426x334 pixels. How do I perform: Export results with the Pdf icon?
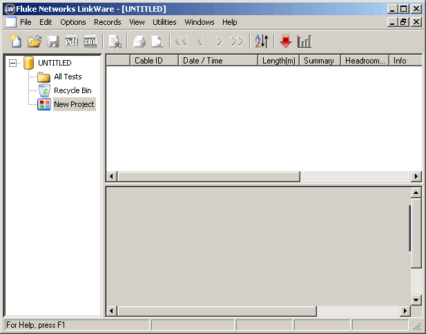[71, 41]
